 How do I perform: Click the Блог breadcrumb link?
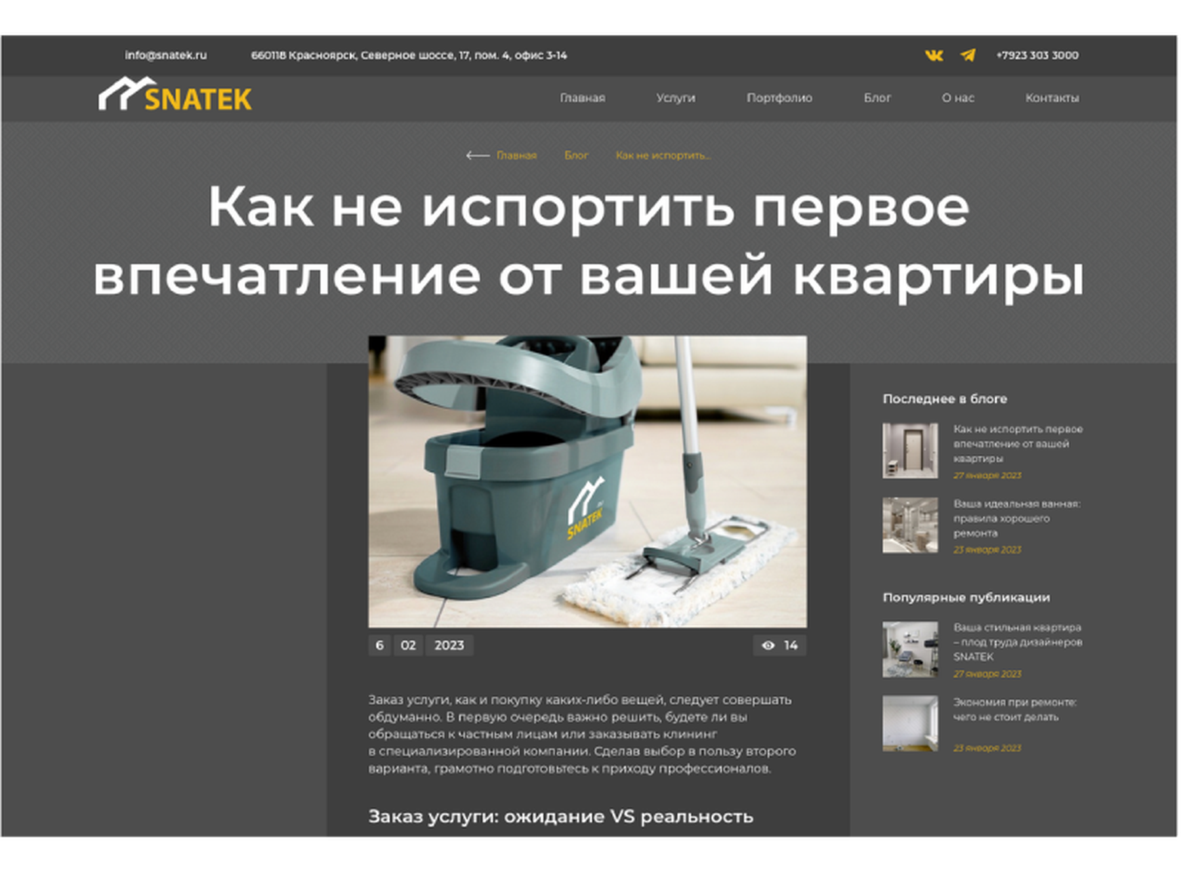pyautogui.click(x=576, y=155)
